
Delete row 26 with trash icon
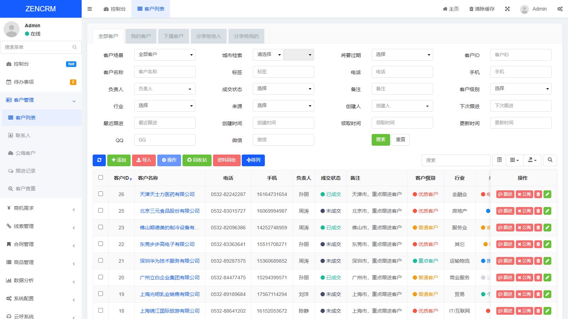pos(538,194)
